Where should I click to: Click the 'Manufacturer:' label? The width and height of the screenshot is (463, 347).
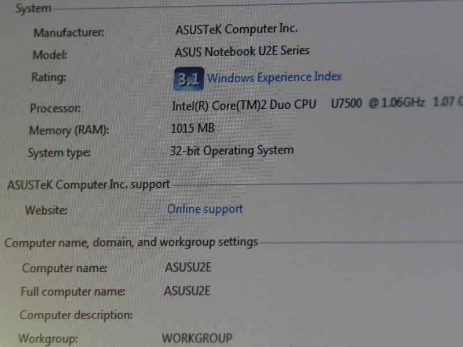pyautogui.click(x=68, y=32)
